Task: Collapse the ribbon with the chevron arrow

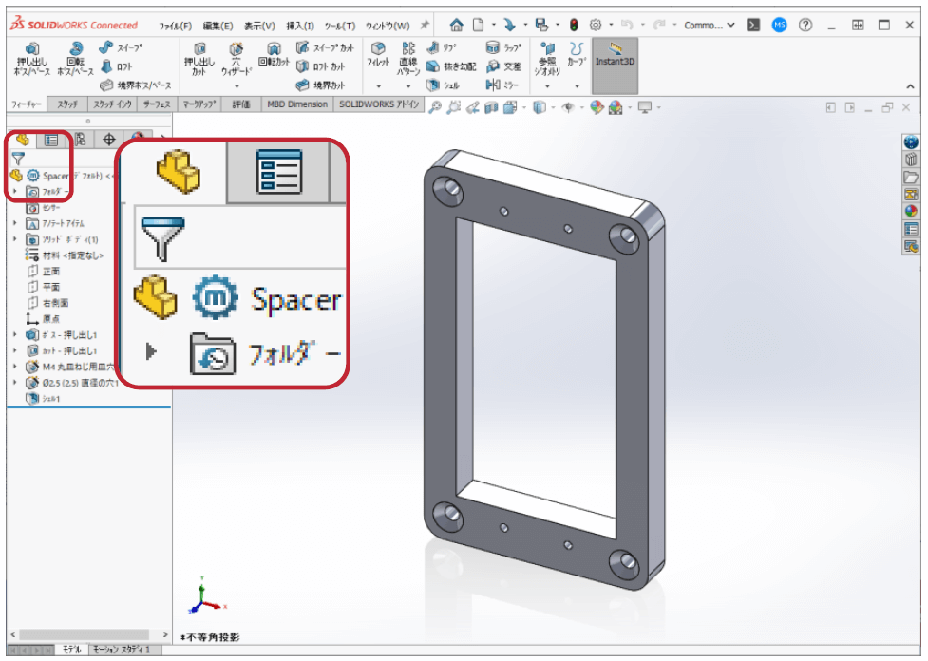Action: 910,86
